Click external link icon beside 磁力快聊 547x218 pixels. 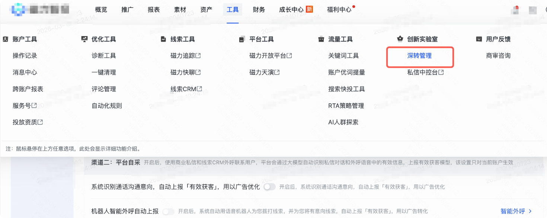(198, 72)
